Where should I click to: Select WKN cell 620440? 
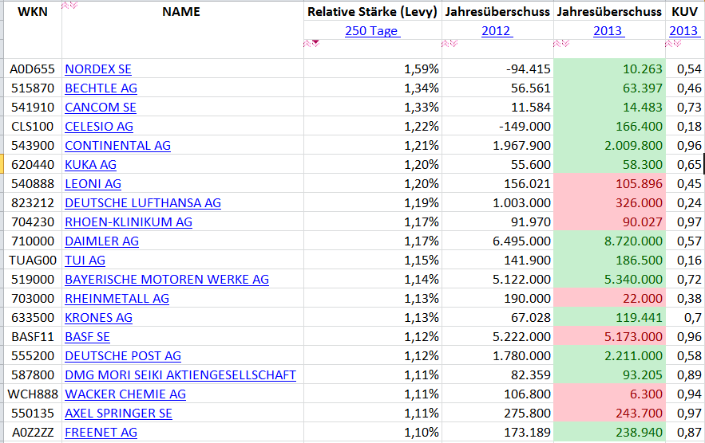click(x=33, y=165)
